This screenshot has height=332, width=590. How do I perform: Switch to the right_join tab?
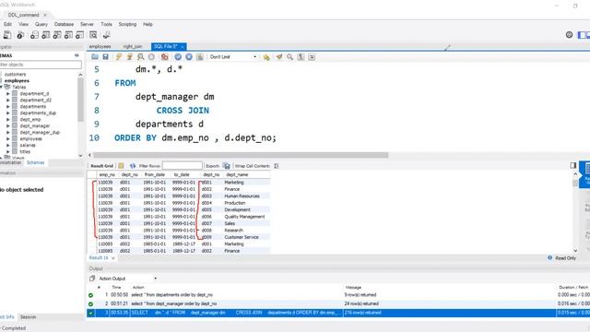tap(133, 46)
